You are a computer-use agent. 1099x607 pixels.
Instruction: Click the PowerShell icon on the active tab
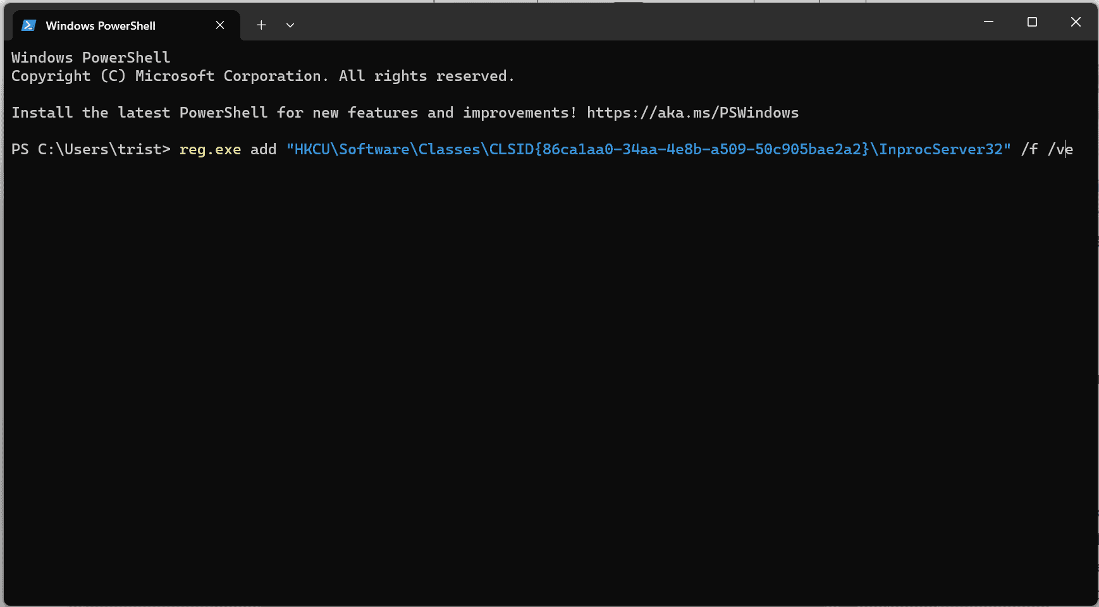point(28,25)
